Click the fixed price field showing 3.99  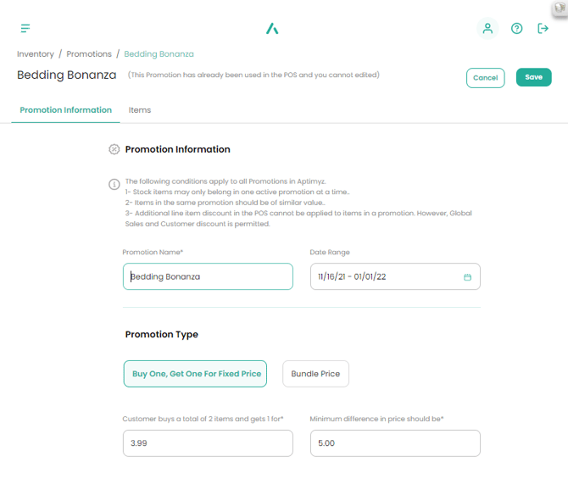pyautogui.click(x=208, y=443)
